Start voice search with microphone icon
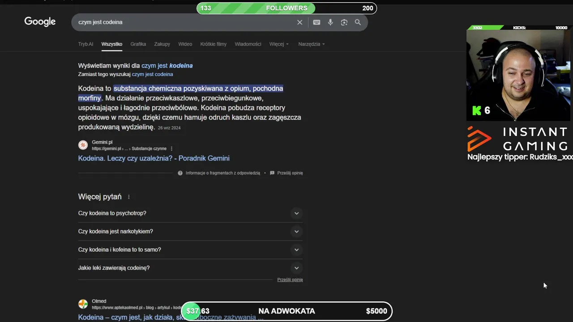 [330, 22]
